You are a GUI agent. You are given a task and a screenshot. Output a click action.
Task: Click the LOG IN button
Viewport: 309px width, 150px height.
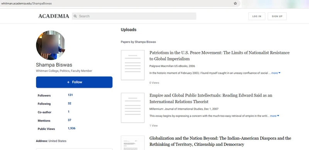coord(257,16)
